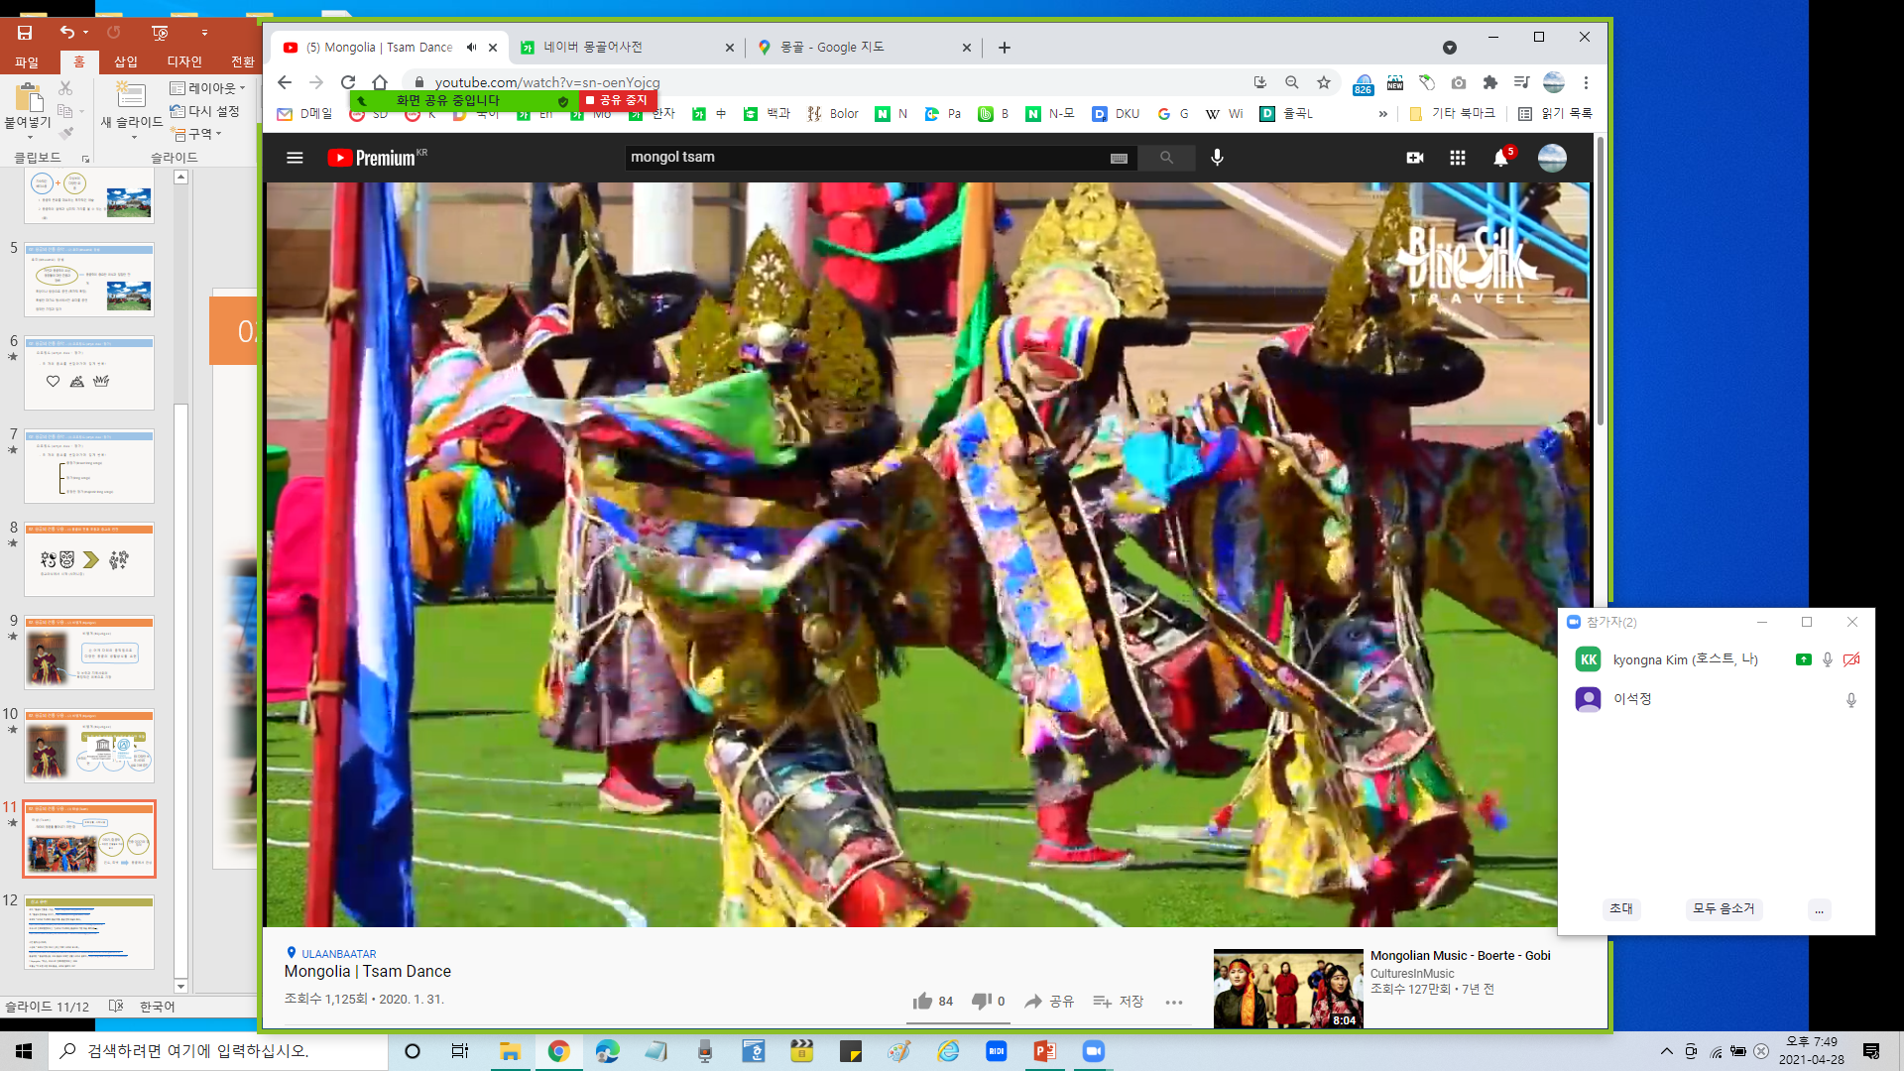Viewport: 1904px width, 1071px height.
Task: Reload the YouTube page
Action: [348, 82]
